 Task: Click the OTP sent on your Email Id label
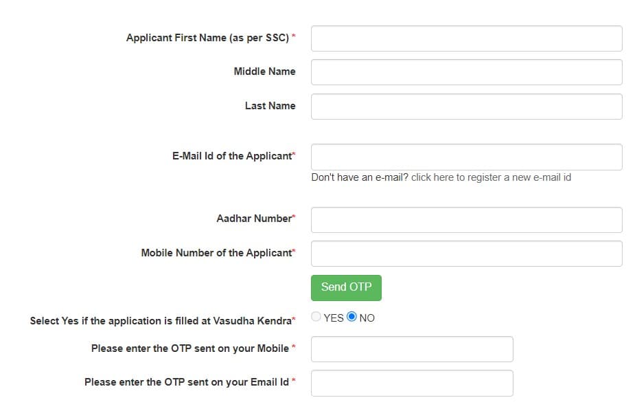187,382
